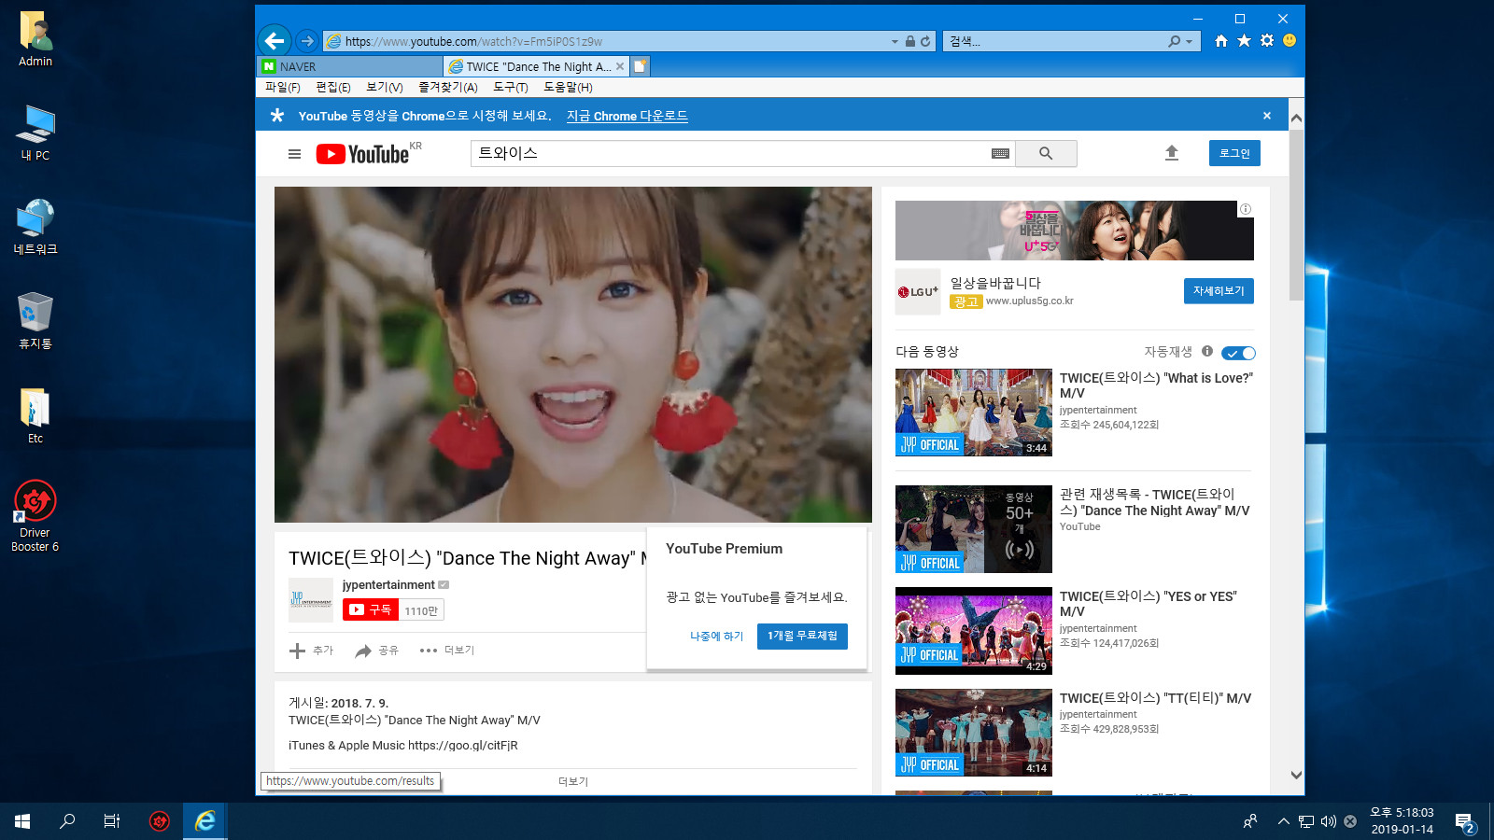This screenshot has width=1494, height=840.
Task: Toggle the 자동재생 autoplay switch
Action: click(1239, 353)
